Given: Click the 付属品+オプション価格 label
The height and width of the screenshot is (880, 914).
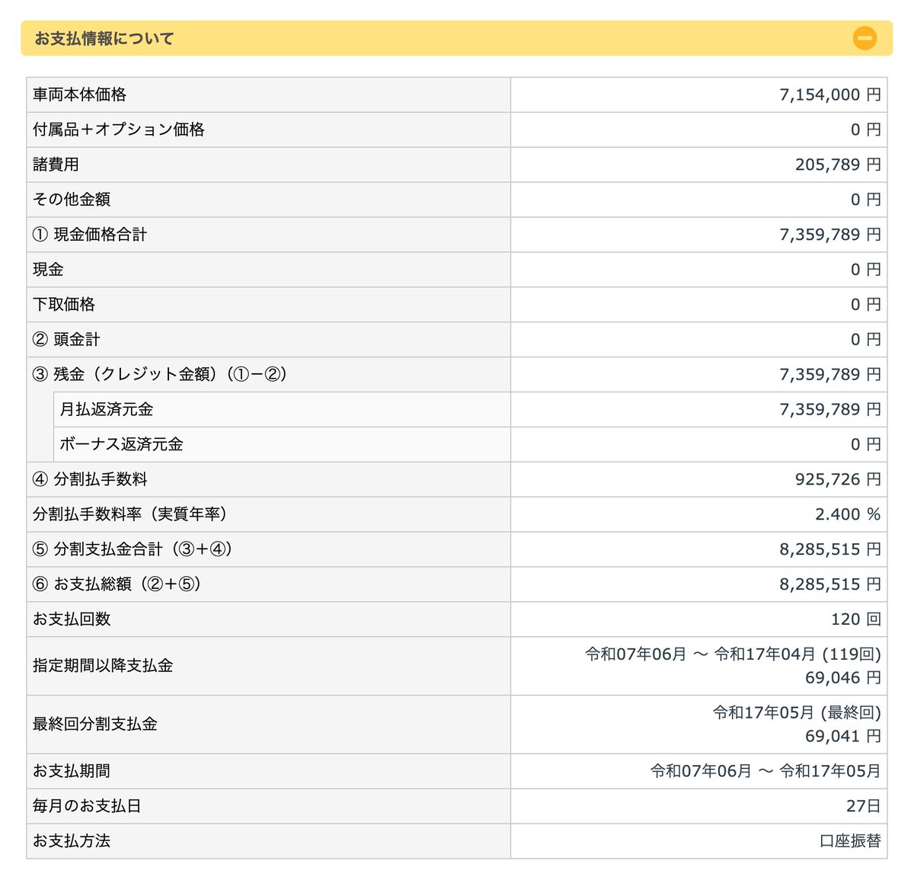Looking at the screenshot, I should coord(119,130).
